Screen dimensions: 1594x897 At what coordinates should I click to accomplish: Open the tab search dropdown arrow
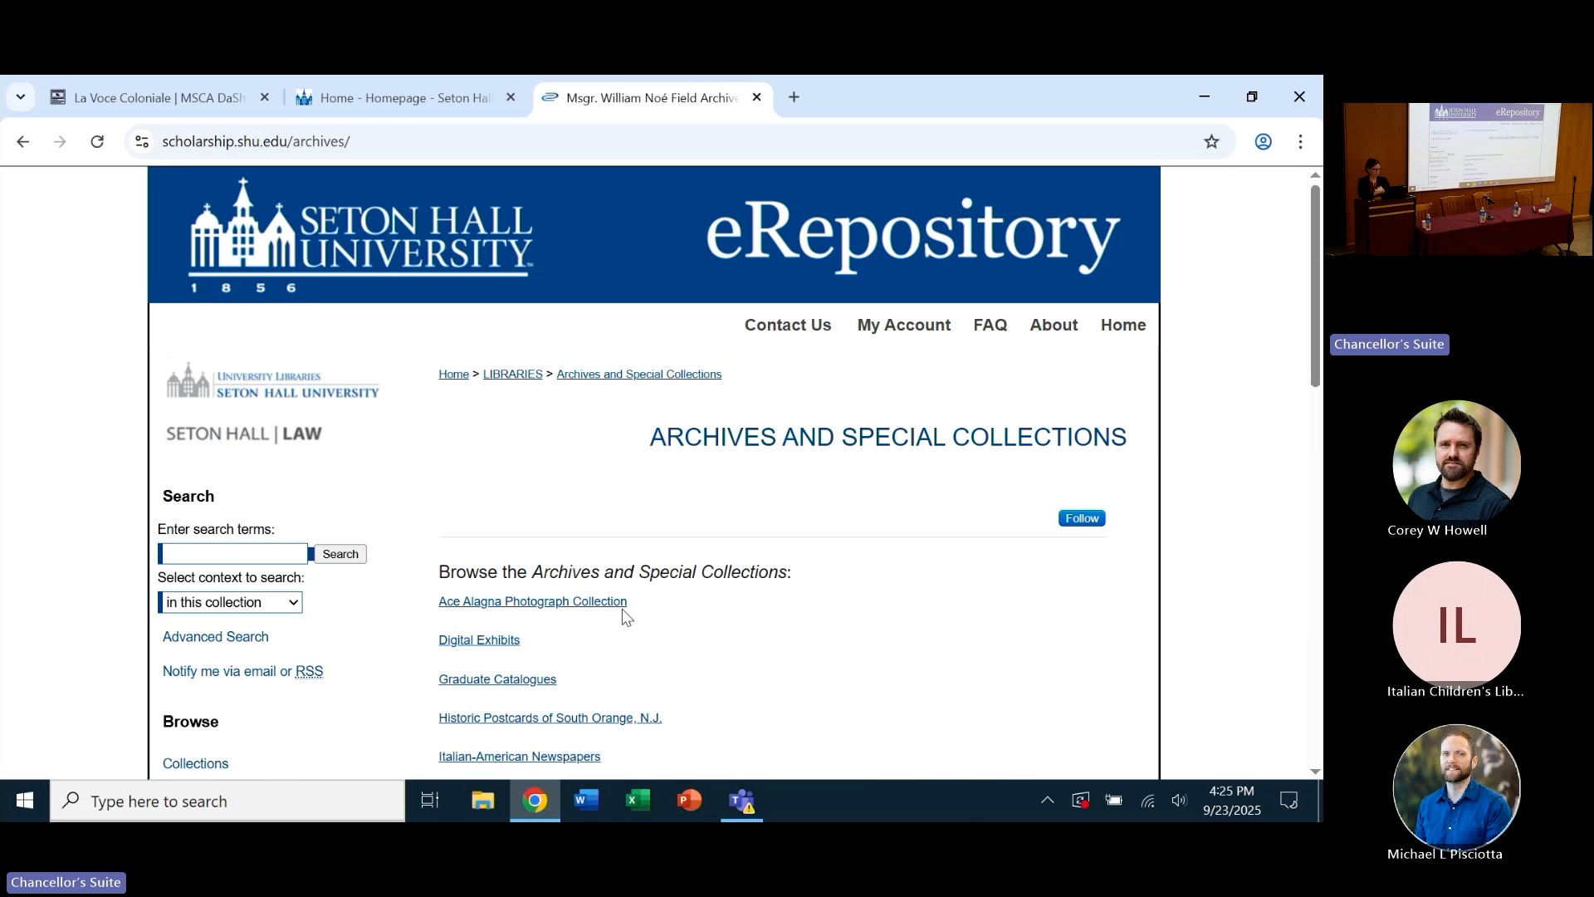[x=21, y=97]
